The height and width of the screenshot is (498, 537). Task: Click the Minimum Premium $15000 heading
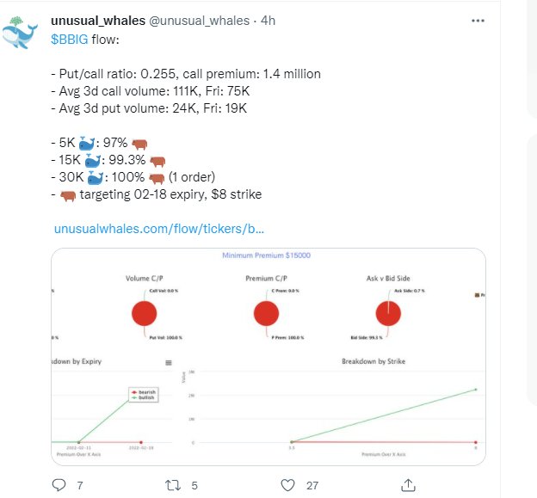pyautogui.click(x=267, y=255)
